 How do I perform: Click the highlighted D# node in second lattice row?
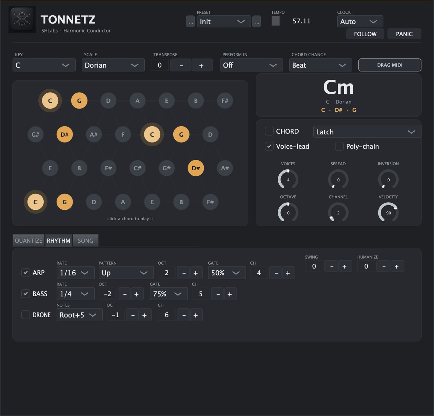coord(65,134)
